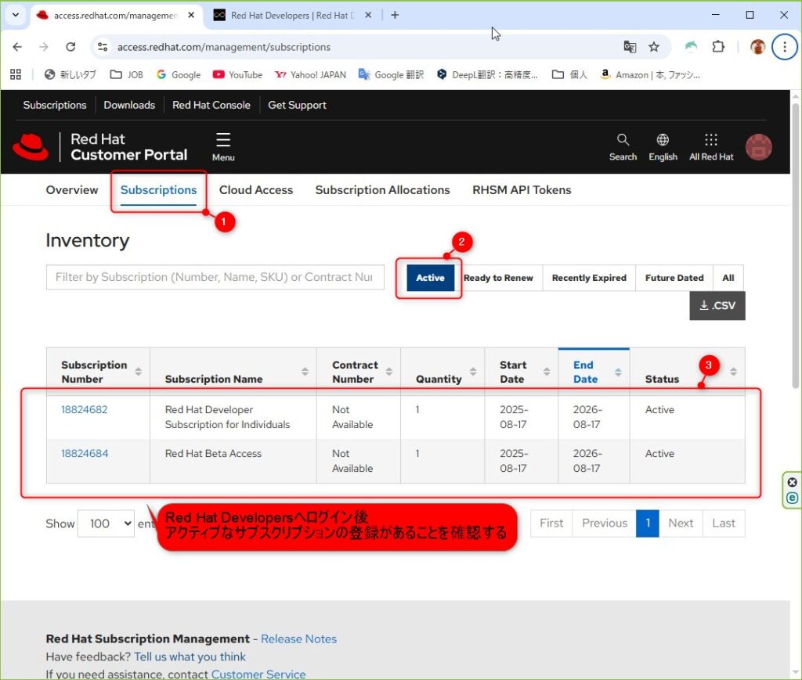
Task: Open the YouTube bookmark
Action: click(237, 74)
